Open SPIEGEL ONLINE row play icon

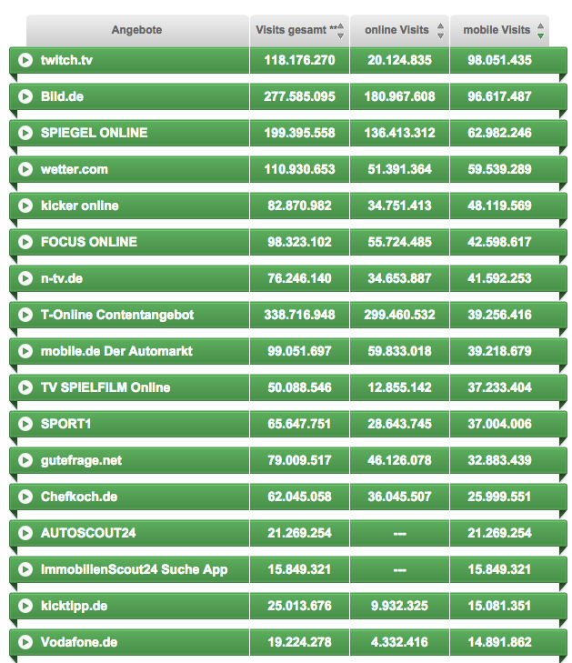25,133
